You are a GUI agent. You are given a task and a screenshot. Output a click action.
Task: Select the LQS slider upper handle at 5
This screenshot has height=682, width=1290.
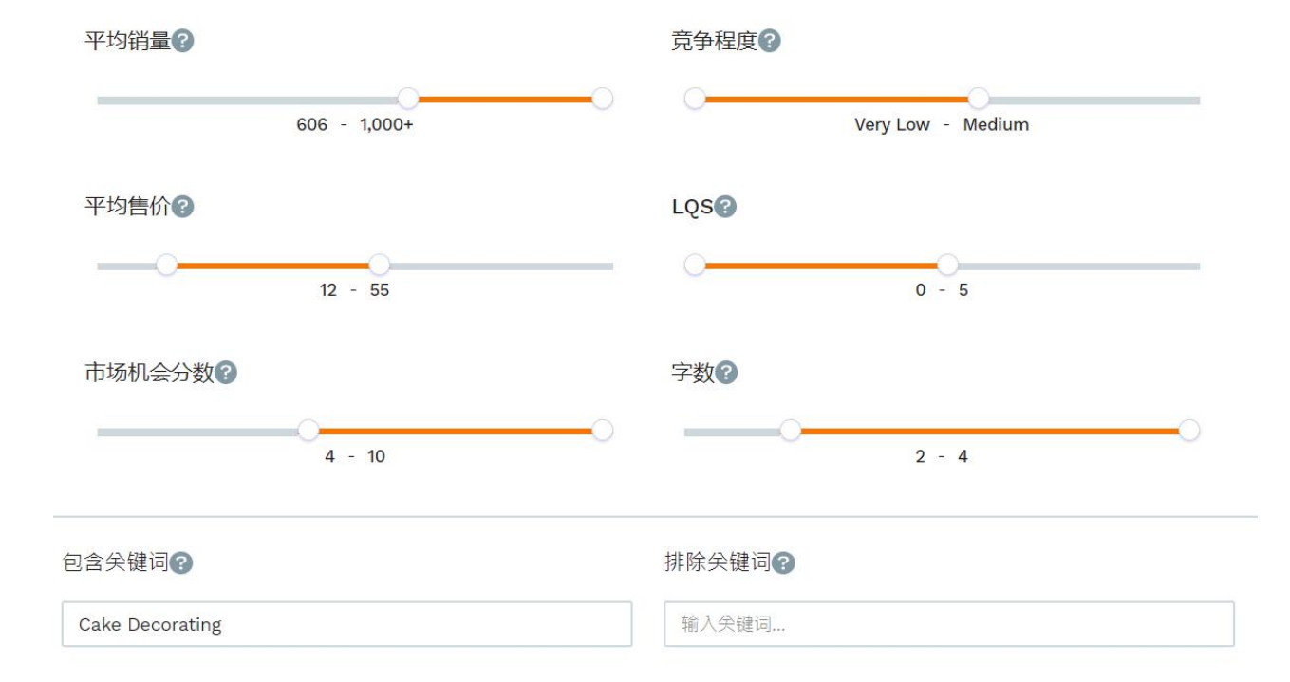(x=947, y=265)
